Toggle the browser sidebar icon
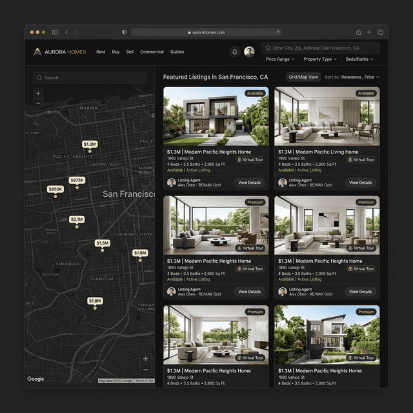This screenshot has width=413, height=413. [55, 32]
